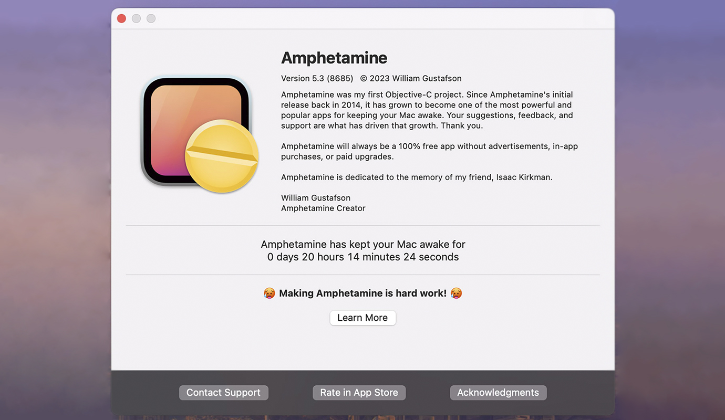Click the 'first Objective-C project' paragraph

[x=427, y=110]
